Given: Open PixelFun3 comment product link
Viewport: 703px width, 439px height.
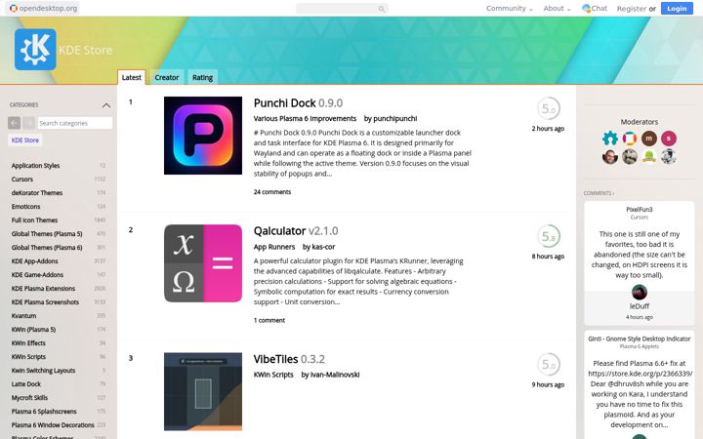Looking at the screenshot, I should point(640,209).
